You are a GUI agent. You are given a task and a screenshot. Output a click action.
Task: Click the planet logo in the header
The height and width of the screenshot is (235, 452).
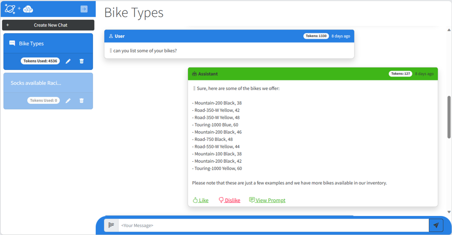10,9
